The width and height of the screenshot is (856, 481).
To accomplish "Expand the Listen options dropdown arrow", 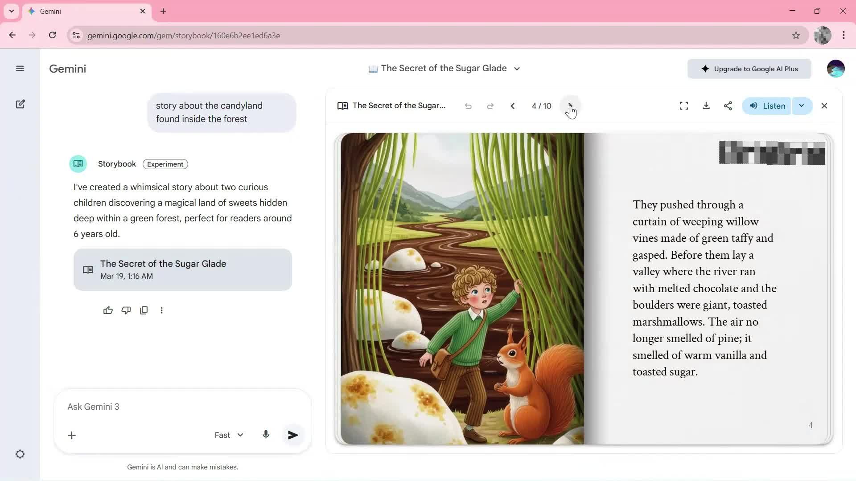I will (x=802, y=106).
